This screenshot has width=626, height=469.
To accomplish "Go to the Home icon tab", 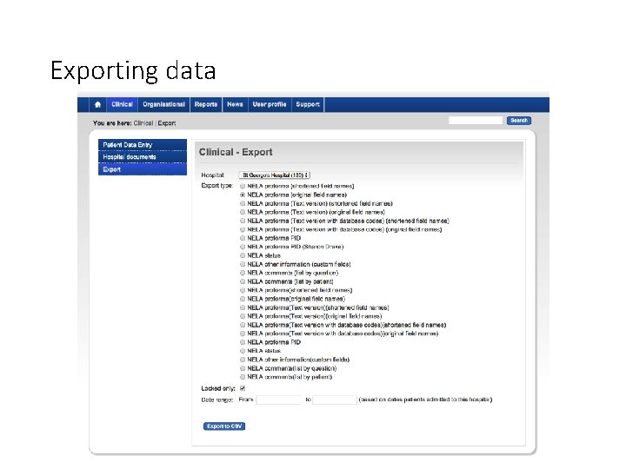I will pyautogui.click(x=97, y=104).
